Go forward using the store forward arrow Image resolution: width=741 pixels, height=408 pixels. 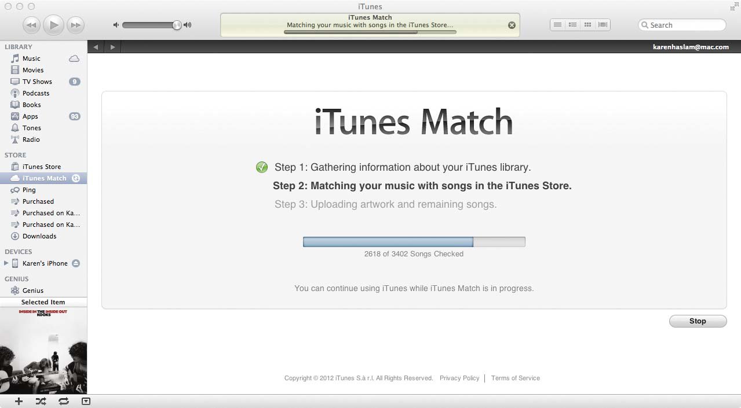tap(113, 47)
